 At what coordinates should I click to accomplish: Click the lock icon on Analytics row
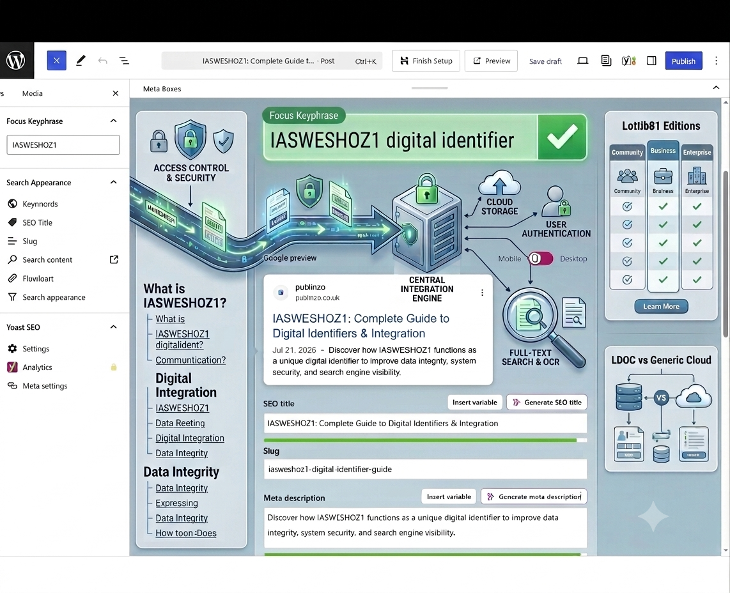pos(114,367)
